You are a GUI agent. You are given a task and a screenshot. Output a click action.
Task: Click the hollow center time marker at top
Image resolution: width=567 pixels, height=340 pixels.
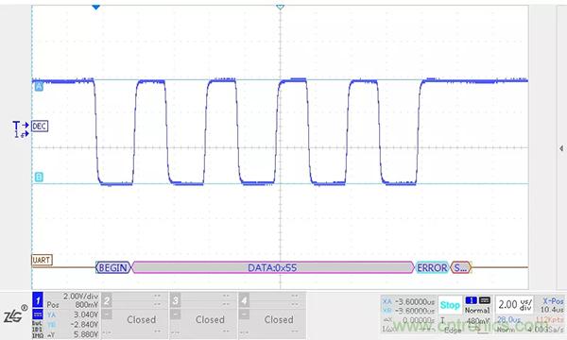[x=281, y=7]
